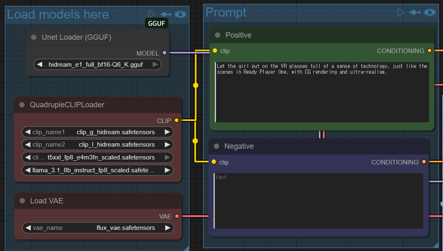The width and height of the screenshot is (443, 251).
Task: Click VAE output socket on Load VAE
Action: (x=177, y=216)
